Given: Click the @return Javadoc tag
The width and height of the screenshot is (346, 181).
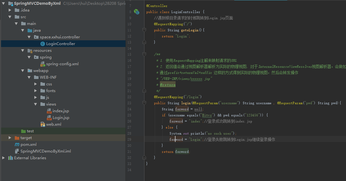Looking at the screenshot, I should [x=168, y=85].
